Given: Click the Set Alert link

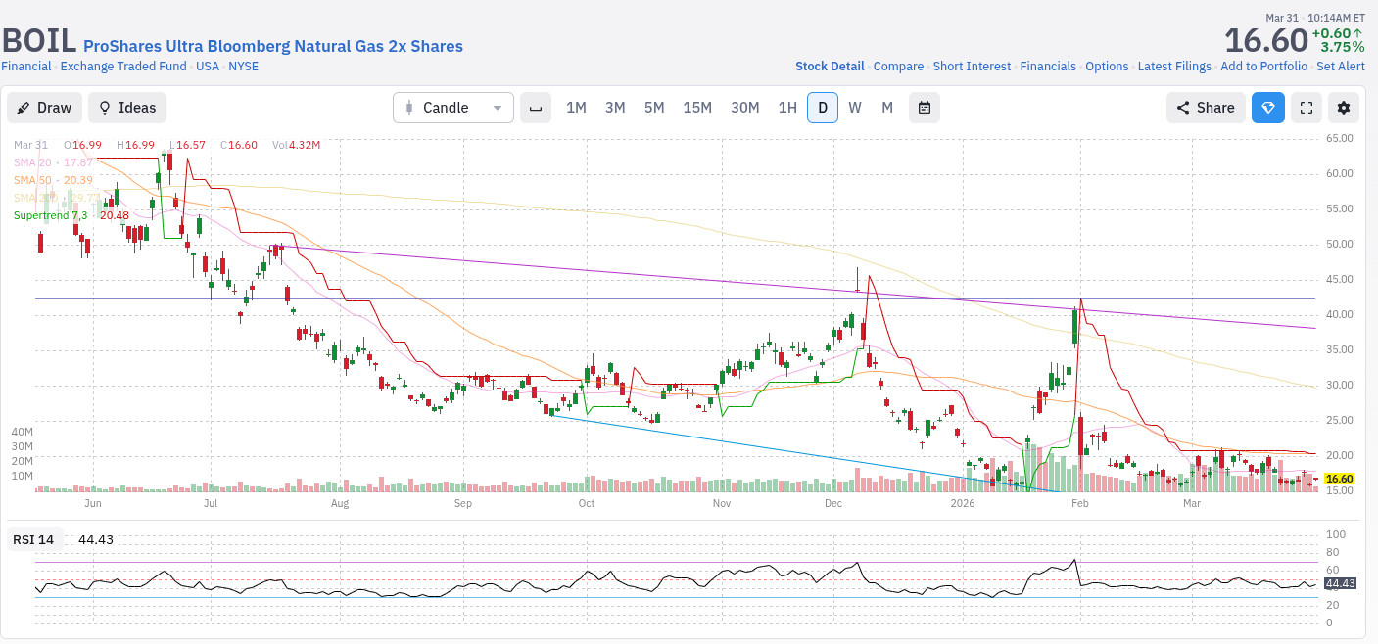Looking at the screenshot, I should coord(1340,67).
